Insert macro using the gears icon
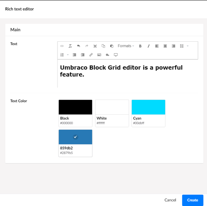207x206 pixels. (x=108, y=55)
